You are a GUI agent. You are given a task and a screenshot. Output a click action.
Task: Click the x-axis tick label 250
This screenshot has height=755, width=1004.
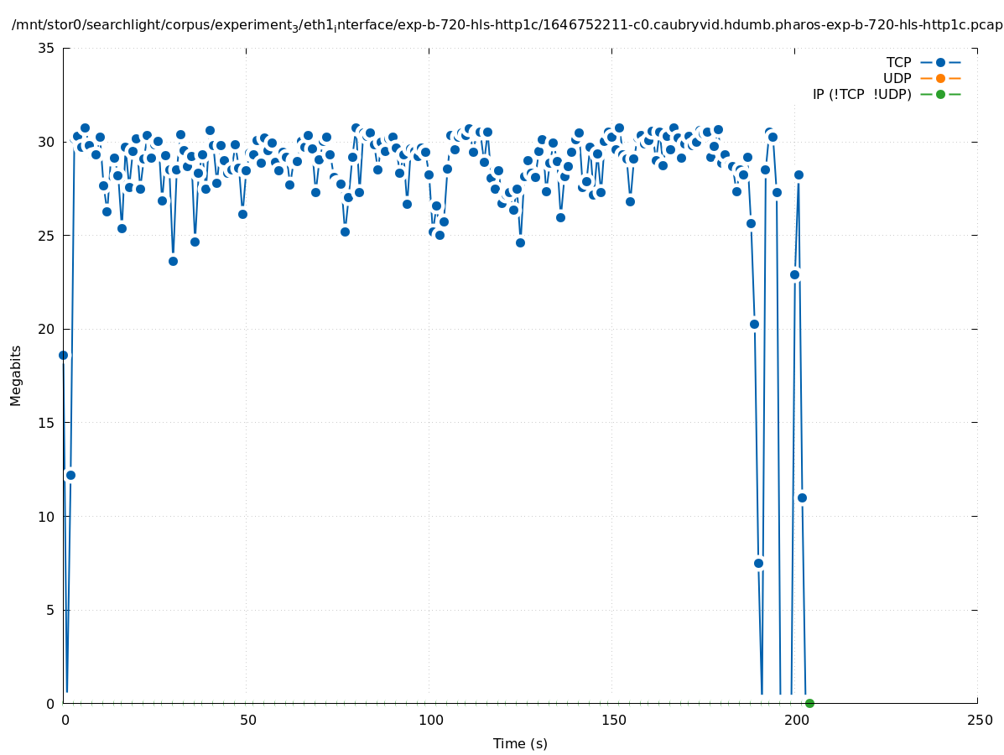979,721
